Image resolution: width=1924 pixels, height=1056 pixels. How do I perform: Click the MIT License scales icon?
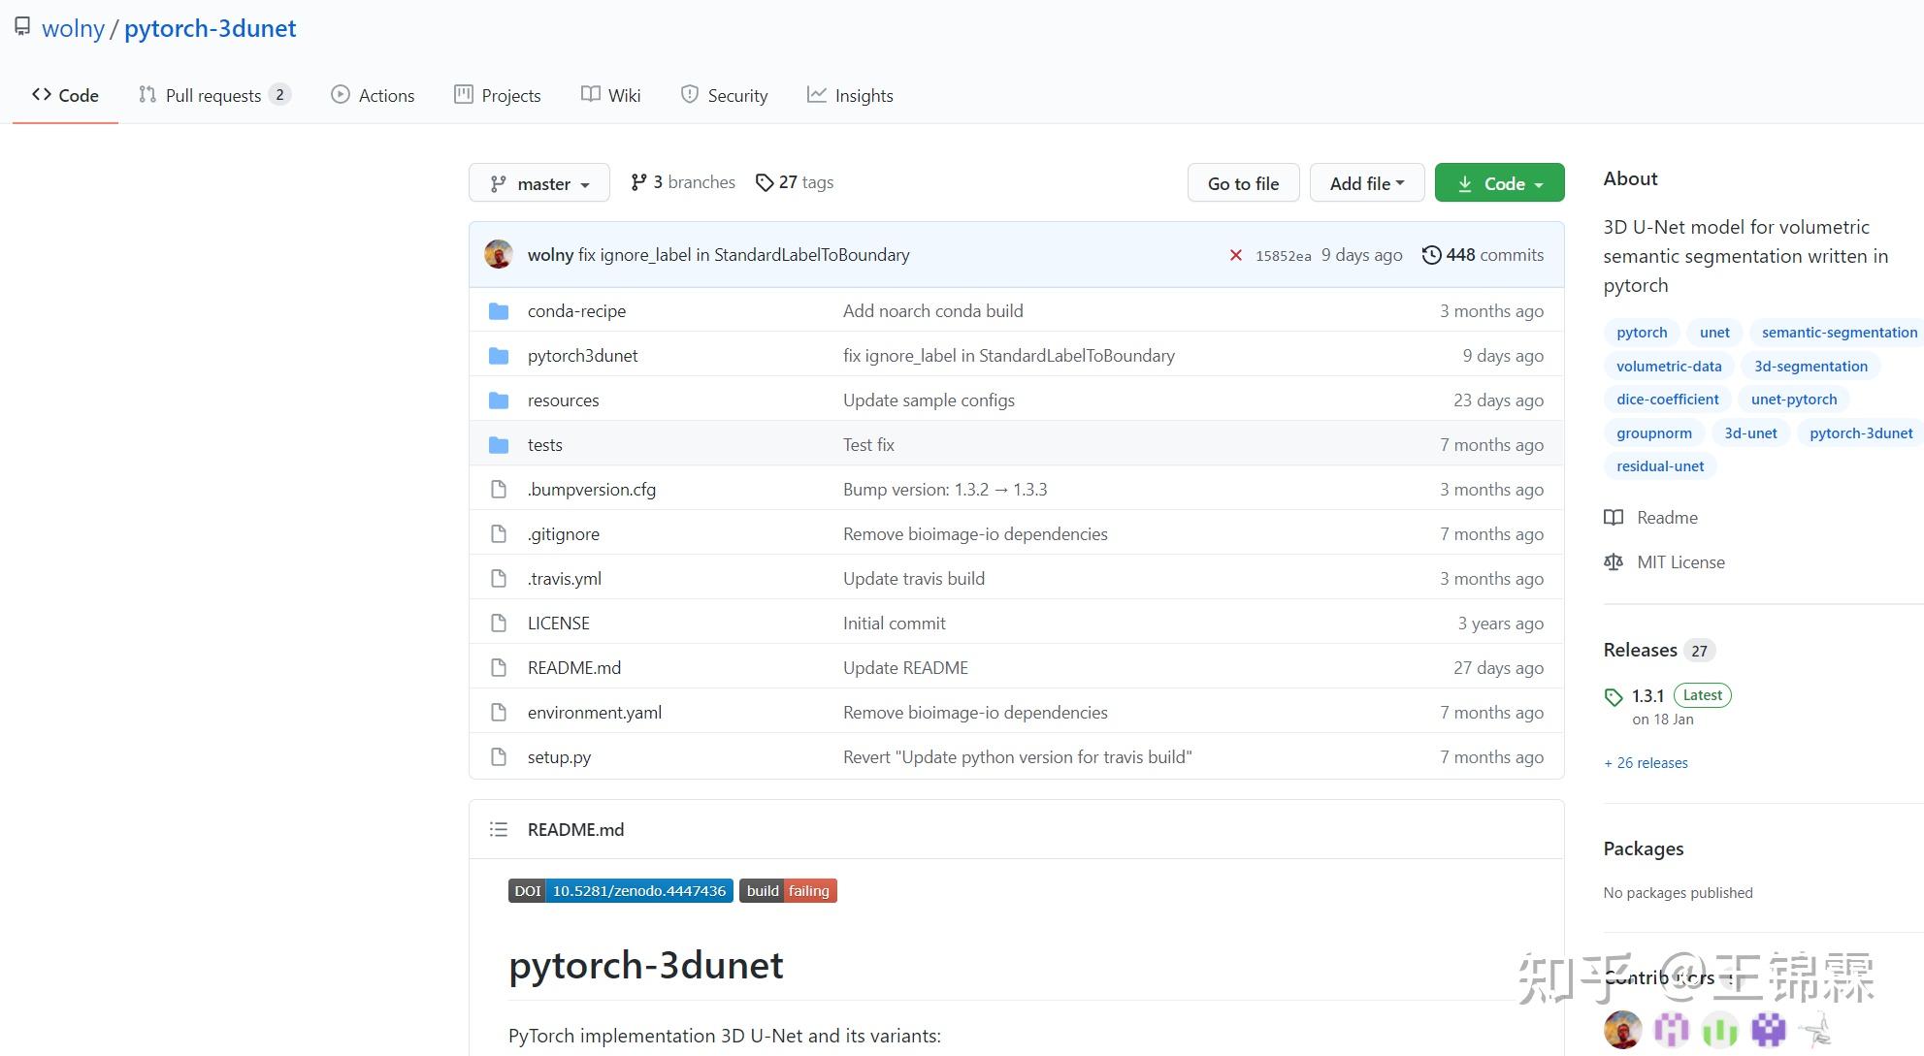pos(1614,562)
